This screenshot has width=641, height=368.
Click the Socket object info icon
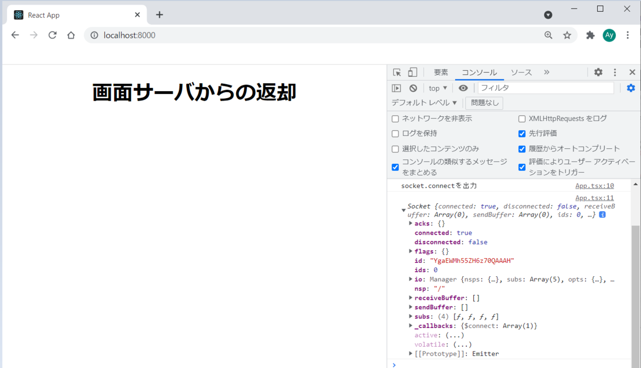[x=602, y=214]
